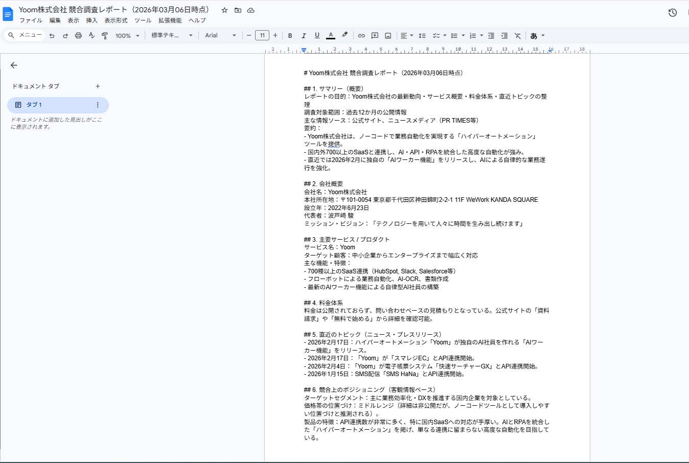Click the heading "## 2. 会社概要"
This screenshot has width=689, height=463.
coord(324,184)
